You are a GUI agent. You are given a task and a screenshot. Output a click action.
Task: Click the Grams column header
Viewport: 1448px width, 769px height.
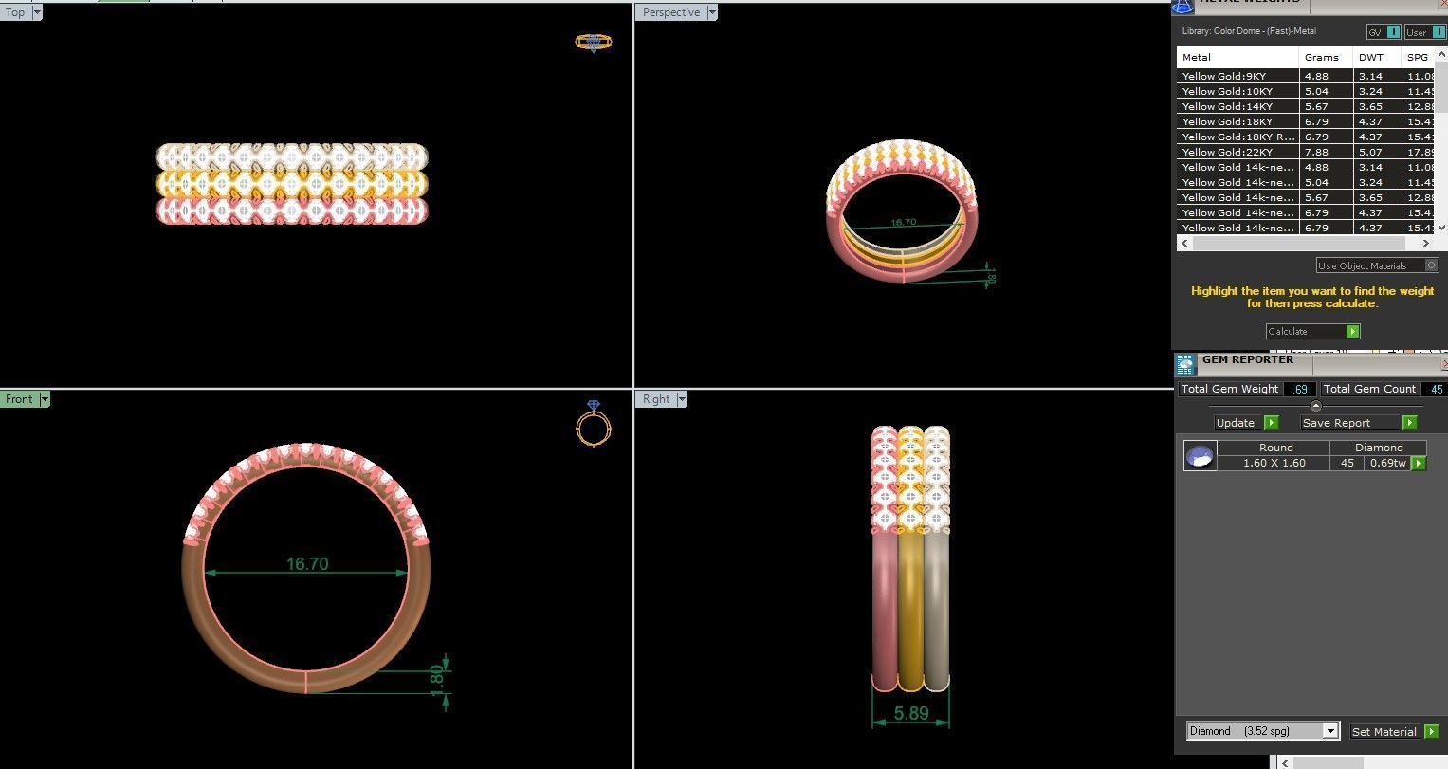(1327, 57)
